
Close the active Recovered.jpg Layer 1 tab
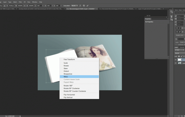tap(97, 9)
